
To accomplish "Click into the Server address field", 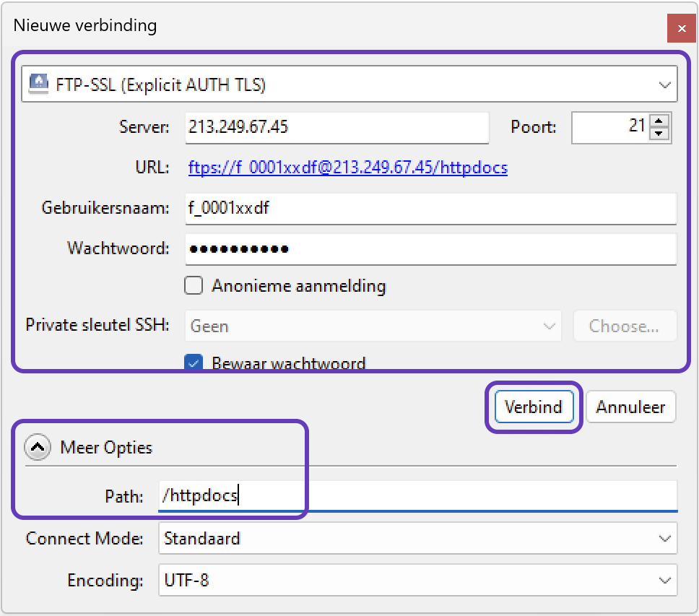I will 337,127.
